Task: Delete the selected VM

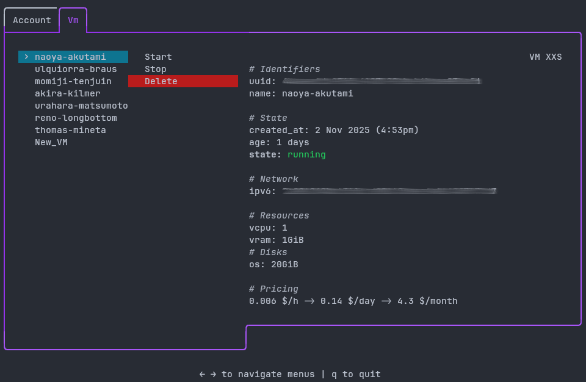Action: pos(161,81)
